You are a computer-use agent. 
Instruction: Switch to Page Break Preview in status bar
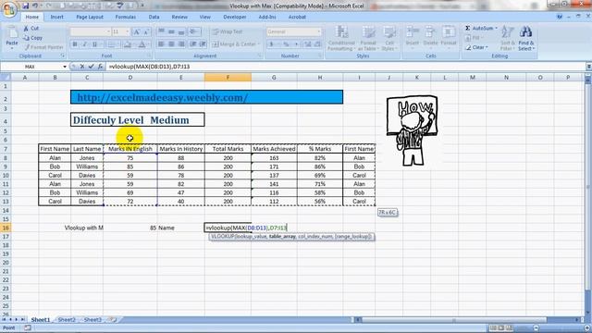[510, 327]
